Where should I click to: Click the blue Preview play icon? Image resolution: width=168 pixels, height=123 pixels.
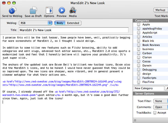[62, 10]
